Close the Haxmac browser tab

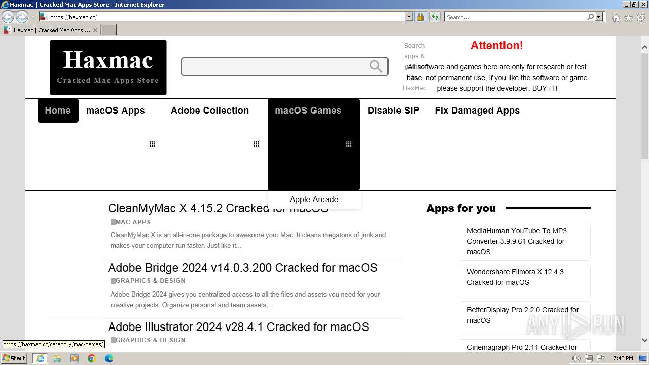tap(95, 30)
